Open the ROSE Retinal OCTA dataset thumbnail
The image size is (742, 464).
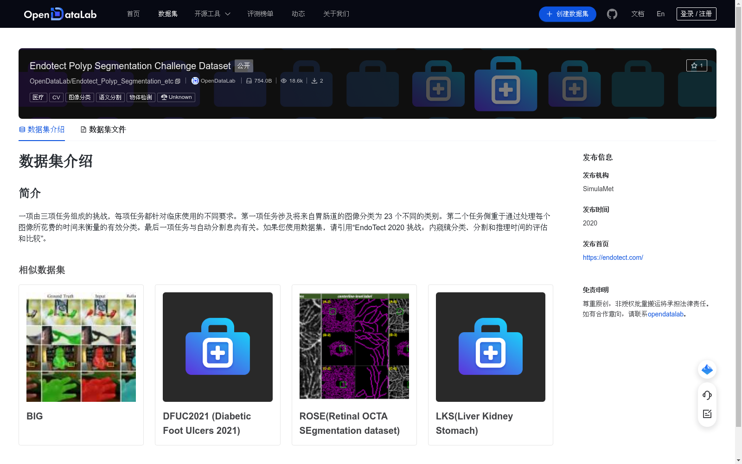pyautogui.click(x=354, y=346)
